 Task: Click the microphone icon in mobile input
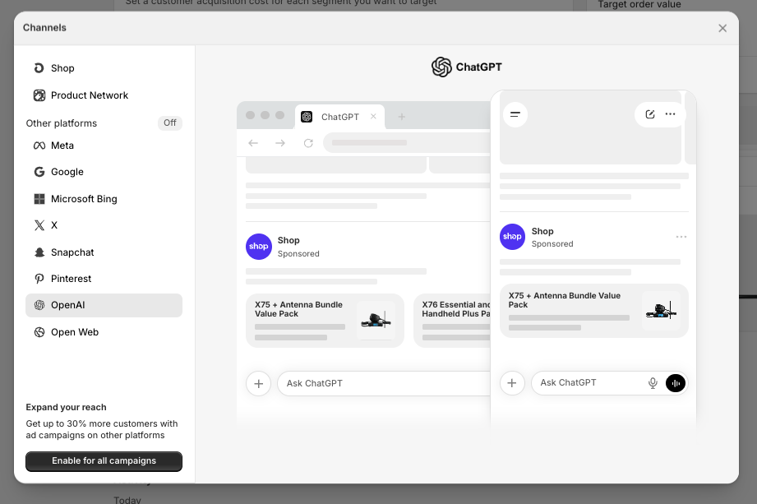[653, 383]
